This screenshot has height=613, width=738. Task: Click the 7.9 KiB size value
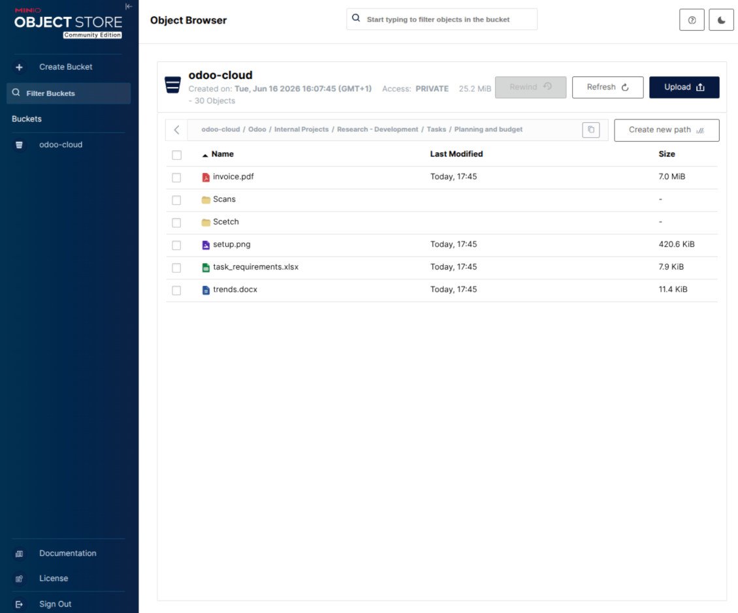(671, 267)
